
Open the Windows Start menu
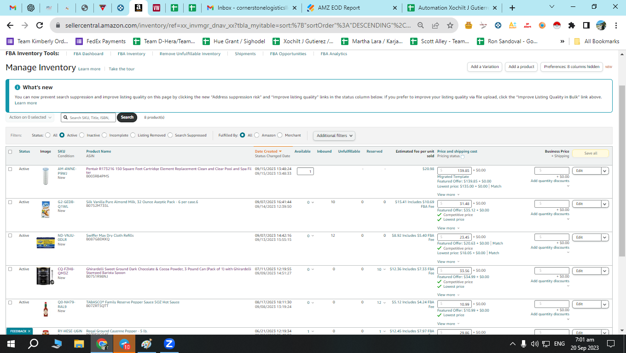(11, 344)
